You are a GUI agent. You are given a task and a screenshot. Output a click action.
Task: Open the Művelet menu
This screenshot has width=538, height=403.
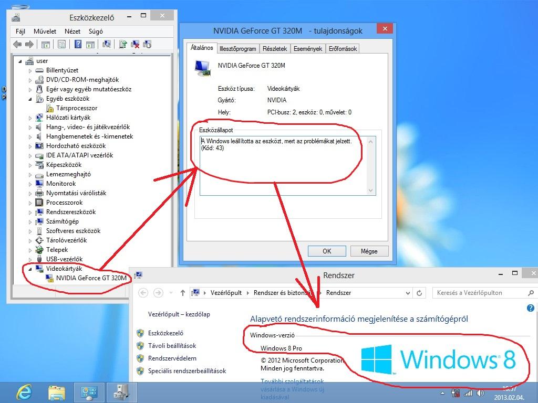click(45, 31)
